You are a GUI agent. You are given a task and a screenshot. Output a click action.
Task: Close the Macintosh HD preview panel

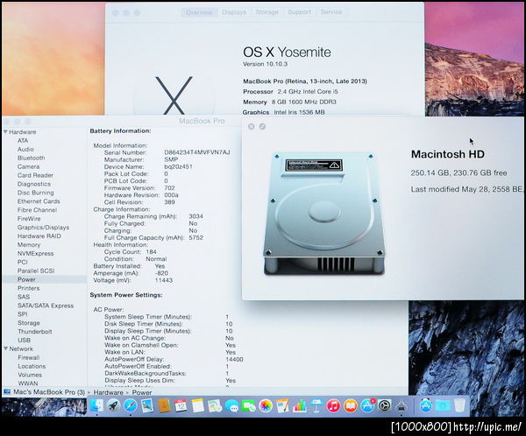click(x=252, y=126)
